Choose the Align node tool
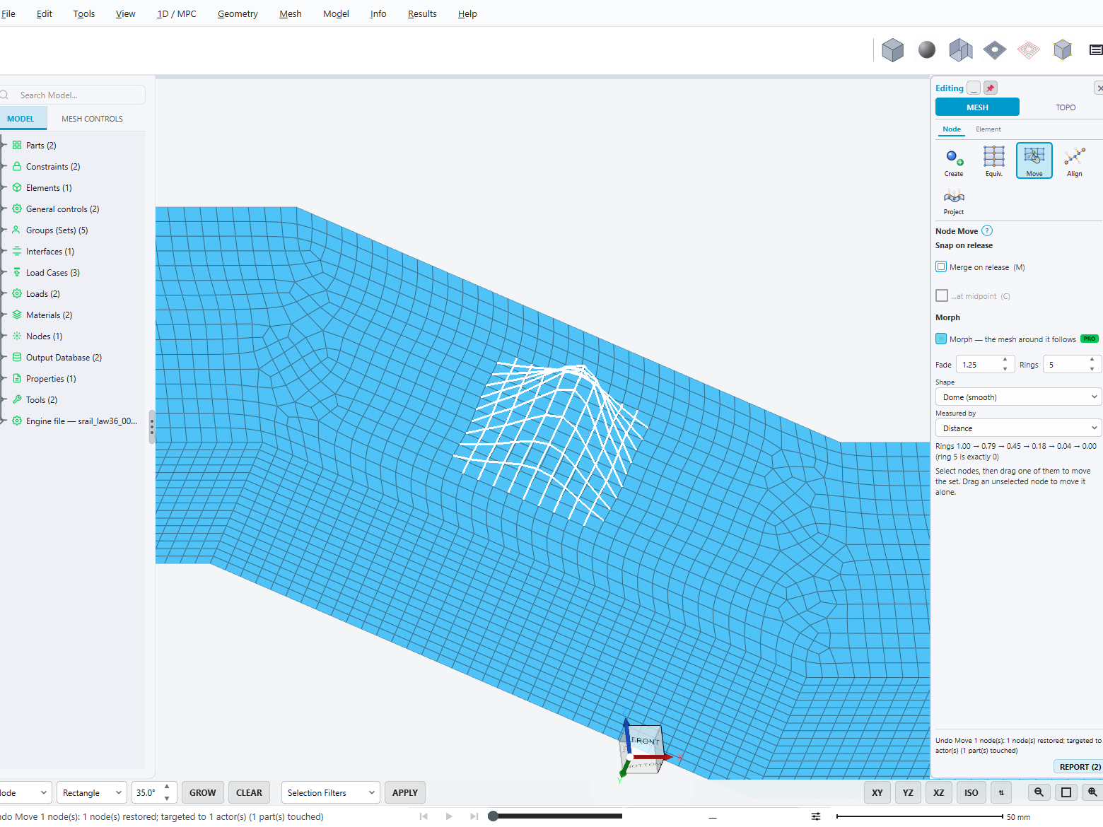Viewport: 1103px width, 827px height. pos(1075,161)
